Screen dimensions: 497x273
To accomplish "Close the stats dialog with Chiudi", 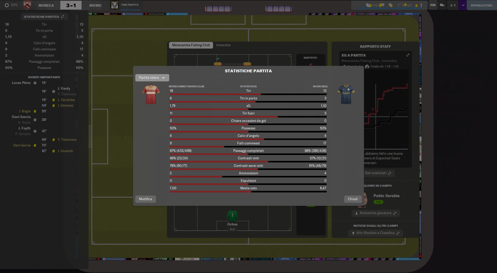I will pyautogui.click(x=353, y=199).
